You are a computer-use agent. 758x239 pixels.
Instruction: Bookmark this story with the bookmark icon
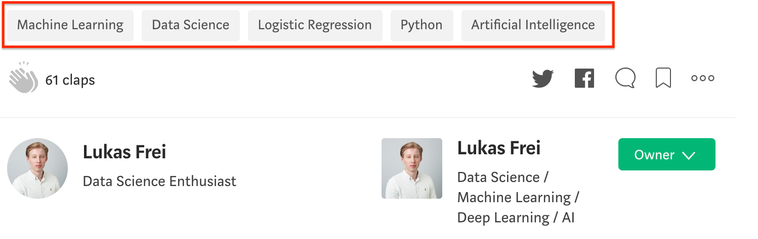coord(663,79)
